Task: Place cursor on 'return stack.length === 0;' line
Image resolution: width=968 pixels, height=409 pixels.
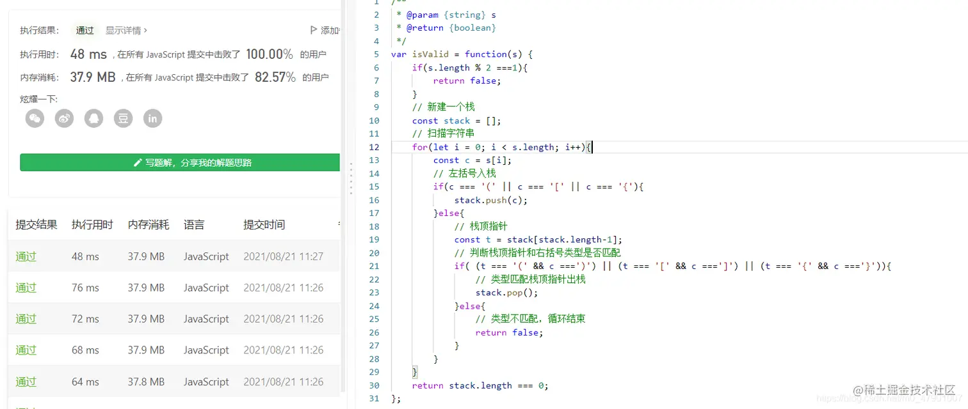Action: click(480, 385)
